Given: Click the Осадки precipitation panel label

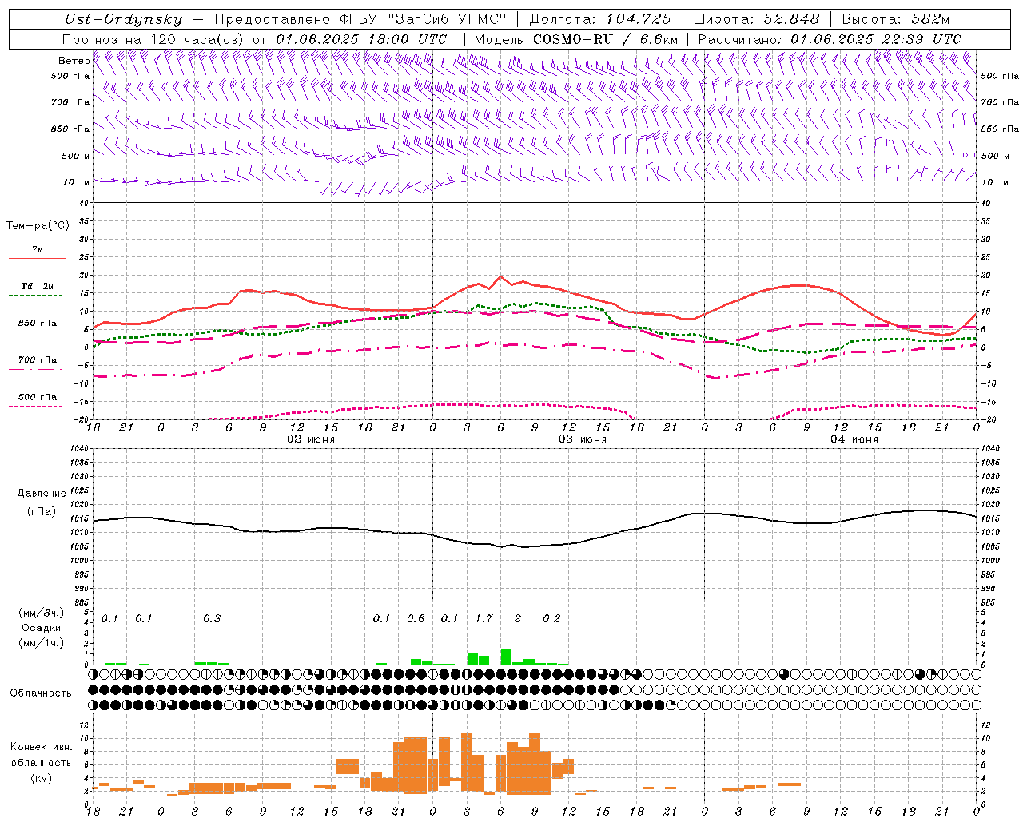Looking at the screenshot, I should 41,628.
